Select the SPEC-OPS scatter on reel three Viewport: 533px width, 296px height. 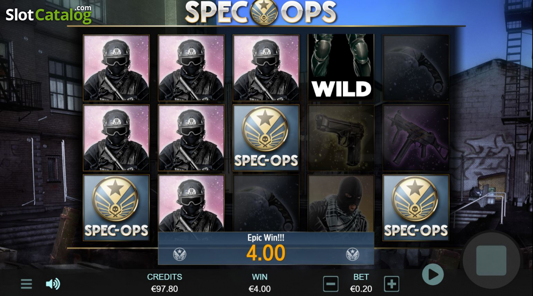[266, 138]
